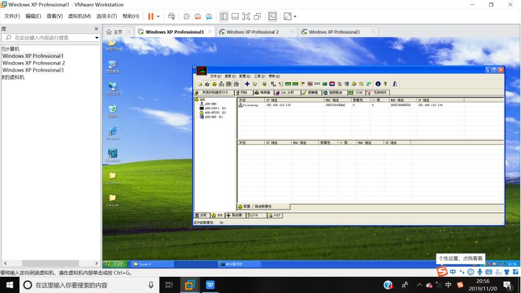
Task: Open the 嗅探器 tab in Cain
Action: (263, 93)
